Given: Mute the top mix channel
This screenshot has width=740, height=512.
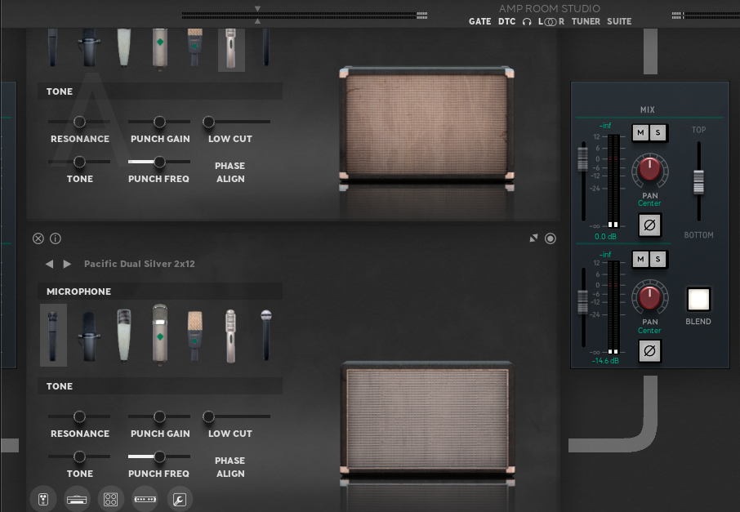Looking at the screenshot, I should (x=640, y=132).
